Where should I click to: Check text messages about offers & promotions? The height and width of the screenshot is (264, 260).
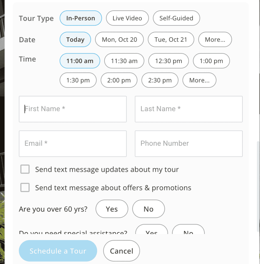[x=25, y=188]
